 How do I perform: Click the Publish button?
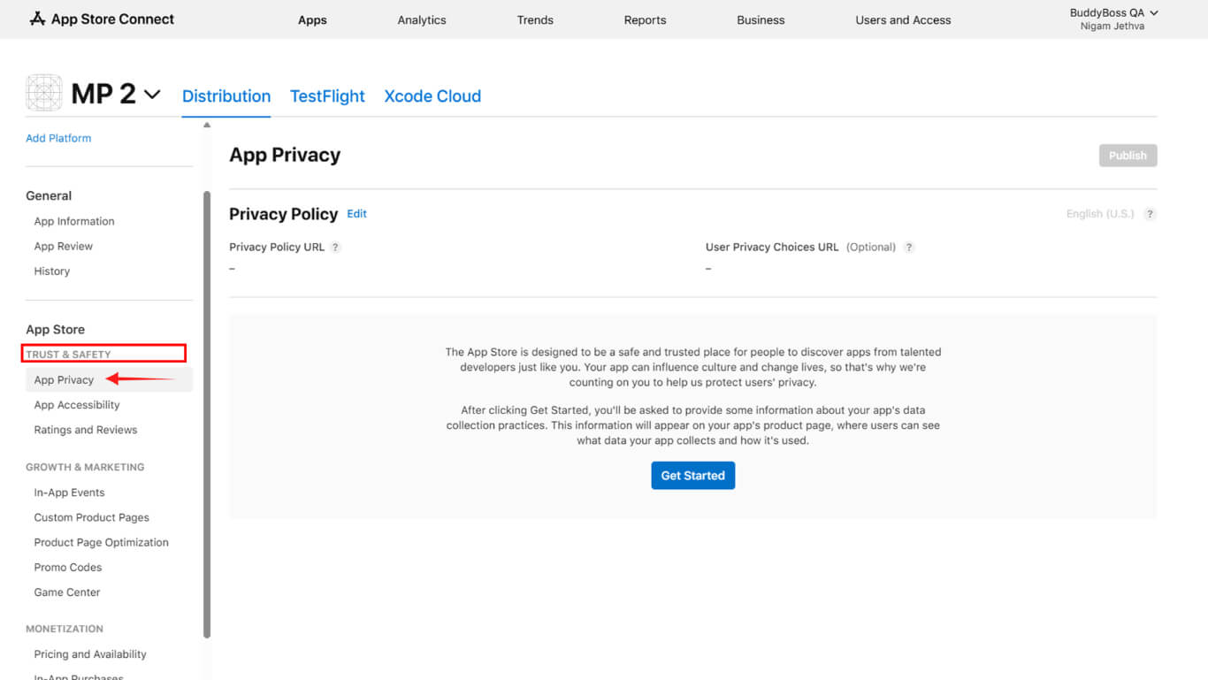(x=1128, y=156)
